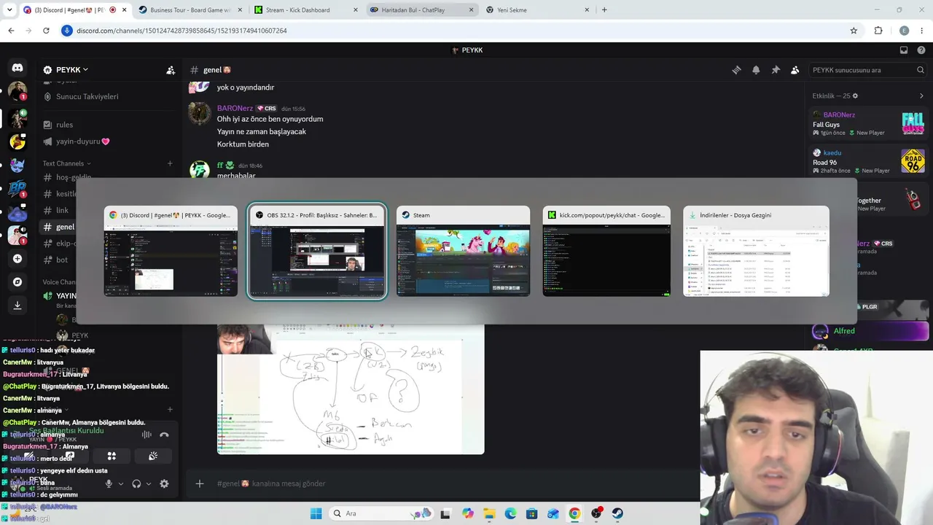The height and width of the screenshot is (525, 933).
Task: Open attachment plus button in message bar
Action: click(200, 483)
